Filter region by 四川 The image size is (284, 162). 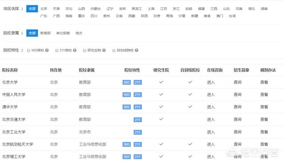point(94,16)
